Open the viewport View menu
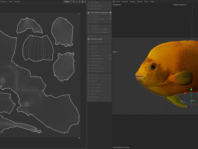 (x=118, y=2)
